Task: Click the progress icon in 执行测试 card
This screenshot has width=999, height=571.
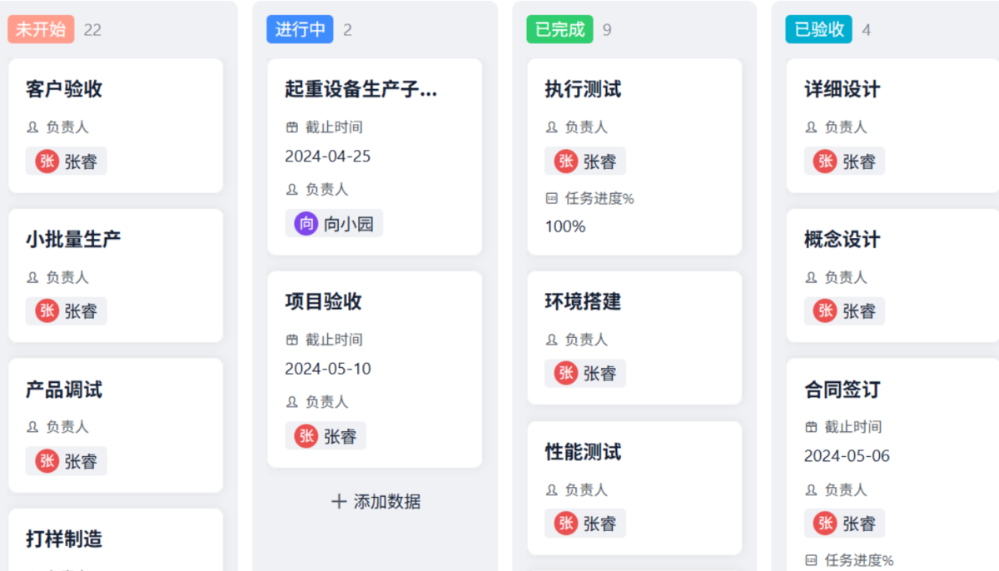Action: 551,199
